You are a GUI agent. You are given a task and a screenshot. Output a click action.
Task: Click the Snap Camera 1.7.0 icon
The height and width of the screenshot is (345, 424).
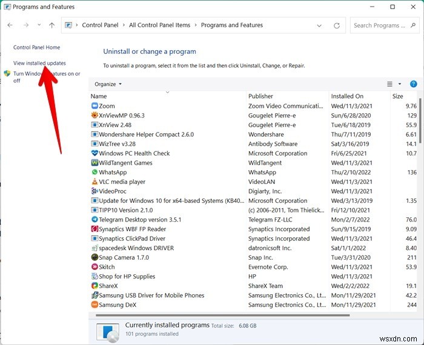(x=94, y=257)
